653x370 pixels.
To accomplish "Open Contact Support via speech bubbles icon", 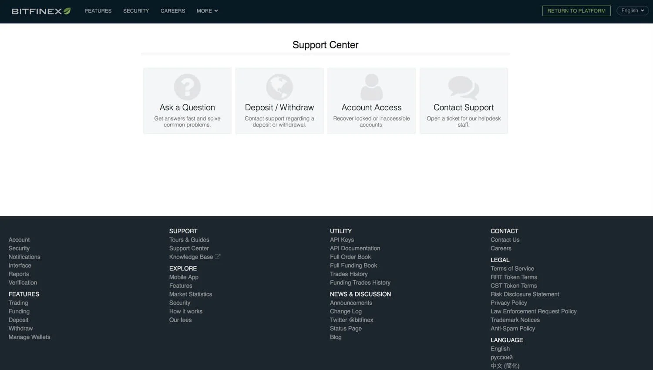I will coord(463,87).
